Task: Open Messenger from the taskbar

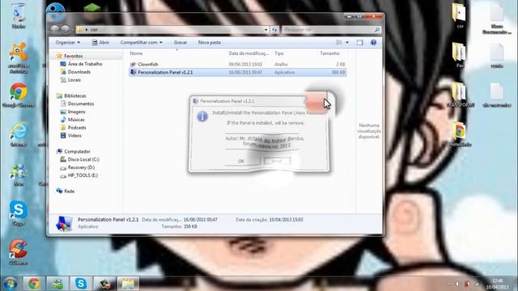Action: point(57,284)
